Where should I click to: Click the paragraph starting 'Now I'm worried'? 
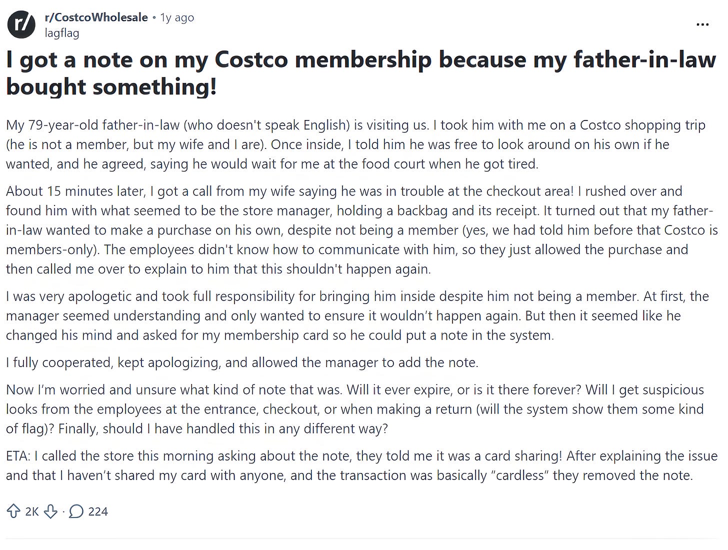pos(355,409)
